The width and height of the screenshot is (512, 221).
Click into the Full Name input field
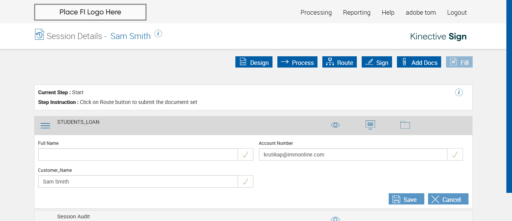click(138, 155)
